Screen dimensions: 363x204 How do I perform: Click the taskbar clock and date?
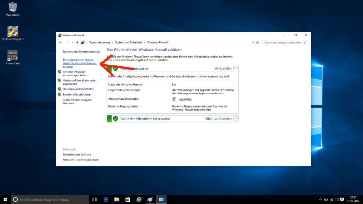353,199
